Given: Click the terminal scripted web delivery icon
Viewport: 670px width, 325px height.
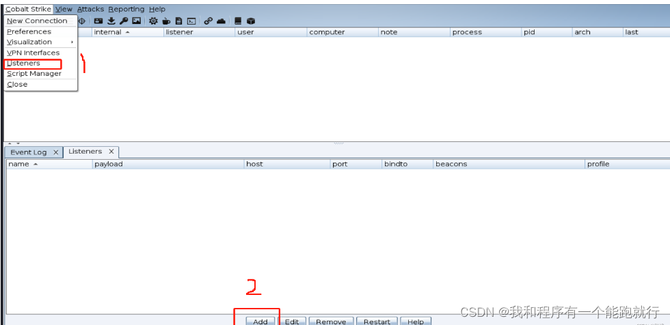Looking at the screenshot, I should point(192,20).
